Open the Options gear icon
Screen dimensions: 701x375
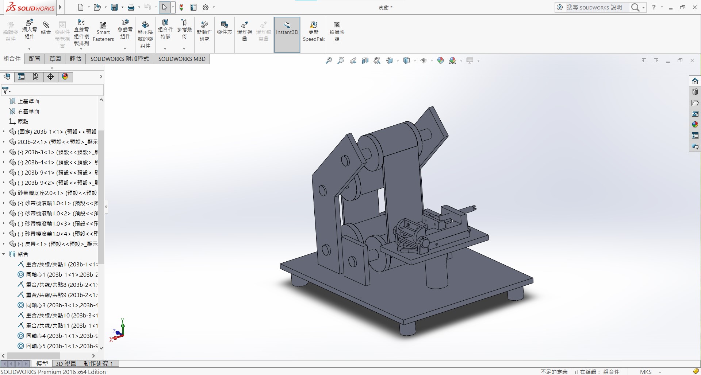coord(206,7)
